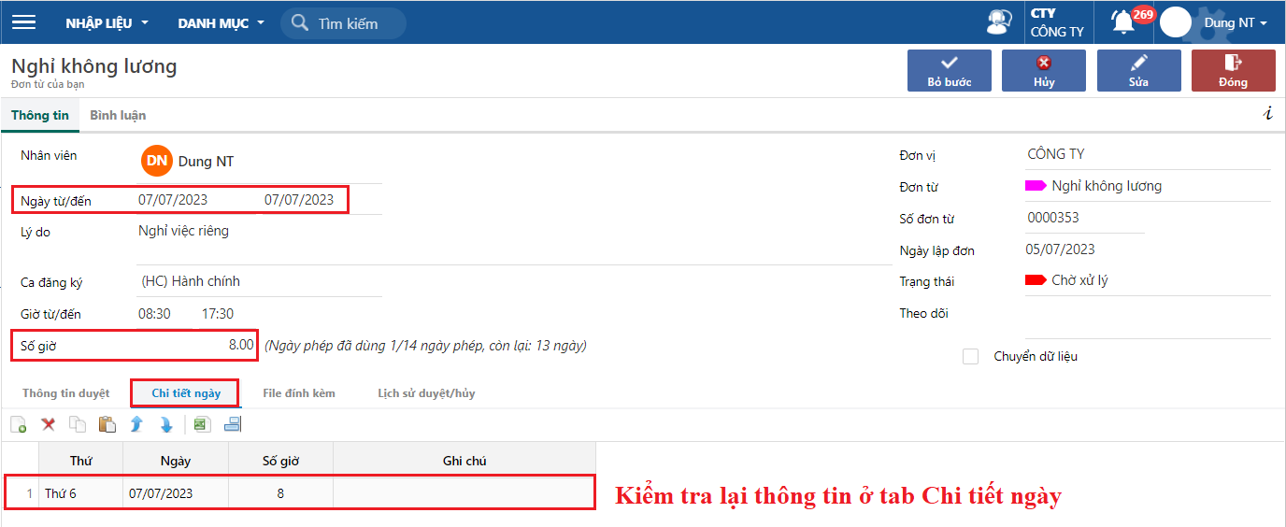
Task: Tick the Chuyển dữ liệu checkbox
Action: point(971,356)
